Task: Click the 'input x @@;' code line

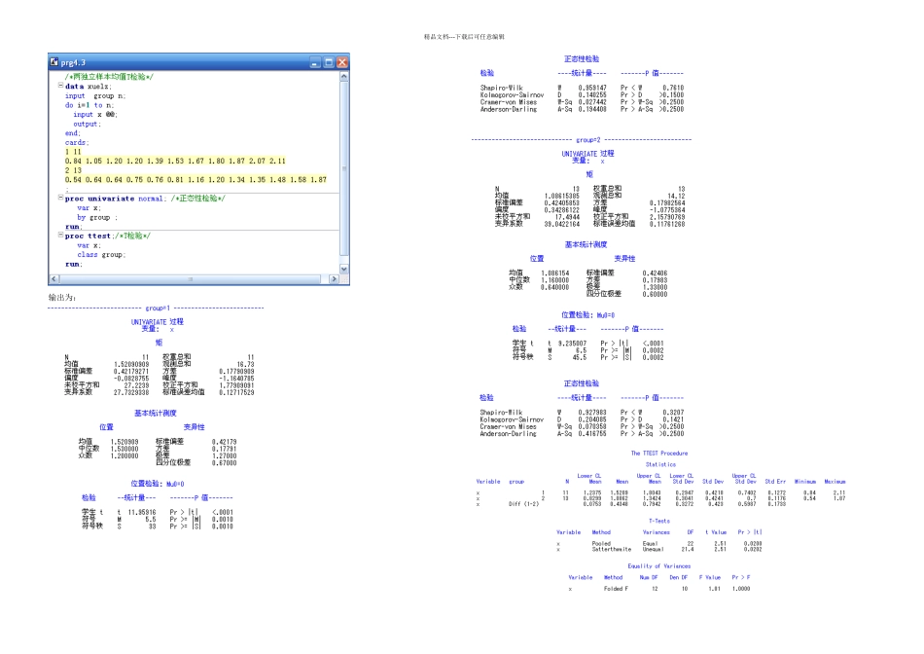Action: coord(95,115)
